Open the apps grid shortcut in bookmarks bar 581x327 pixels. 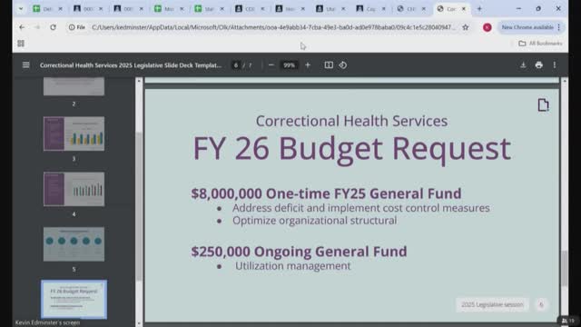(21, 44)
